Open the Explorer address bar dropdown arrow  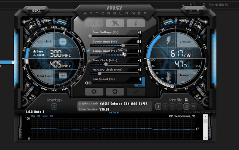point(183,5)
